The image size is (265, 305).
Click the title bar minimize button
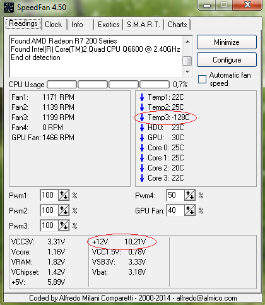207,5
